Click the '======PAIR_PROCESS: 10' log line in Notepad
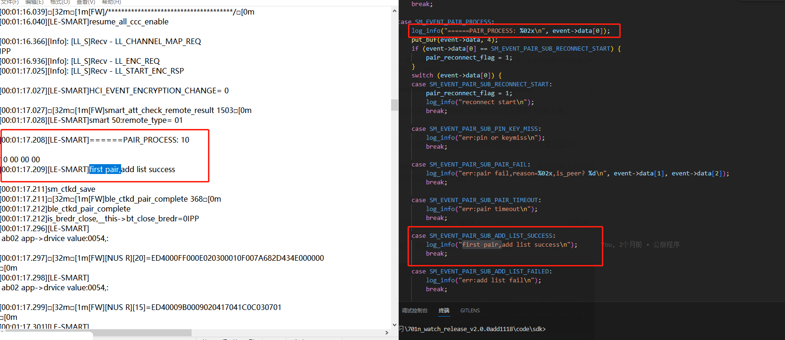This screenshot has height=340, width=785. (x=95, y=140)
